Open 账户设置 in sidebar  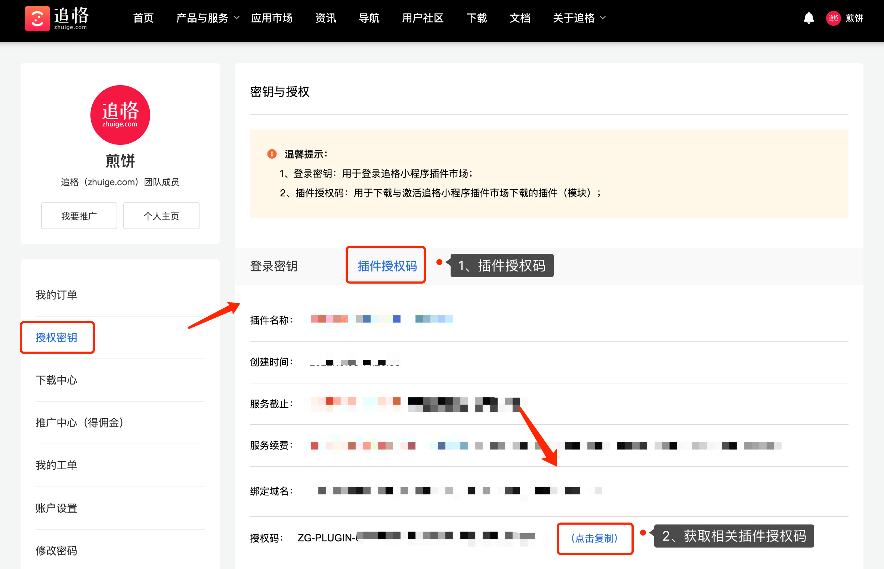[x=56, y=508]
